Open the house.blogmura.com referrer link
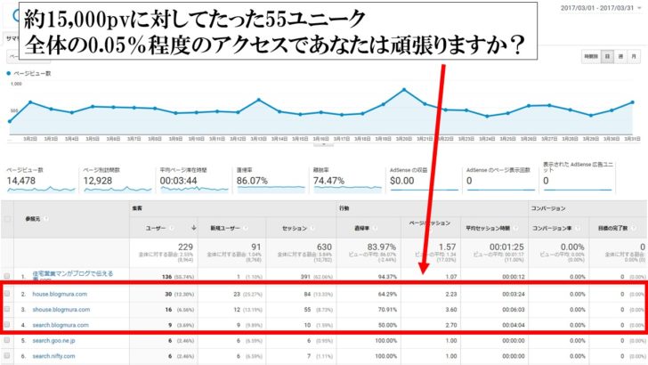The image size is (648, 365). [60, 294]
